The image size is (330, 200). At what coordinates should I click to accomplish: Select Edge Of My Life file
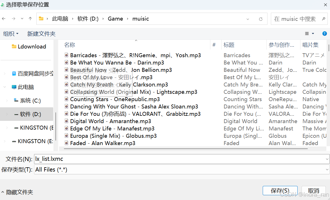tap(112, 128)
